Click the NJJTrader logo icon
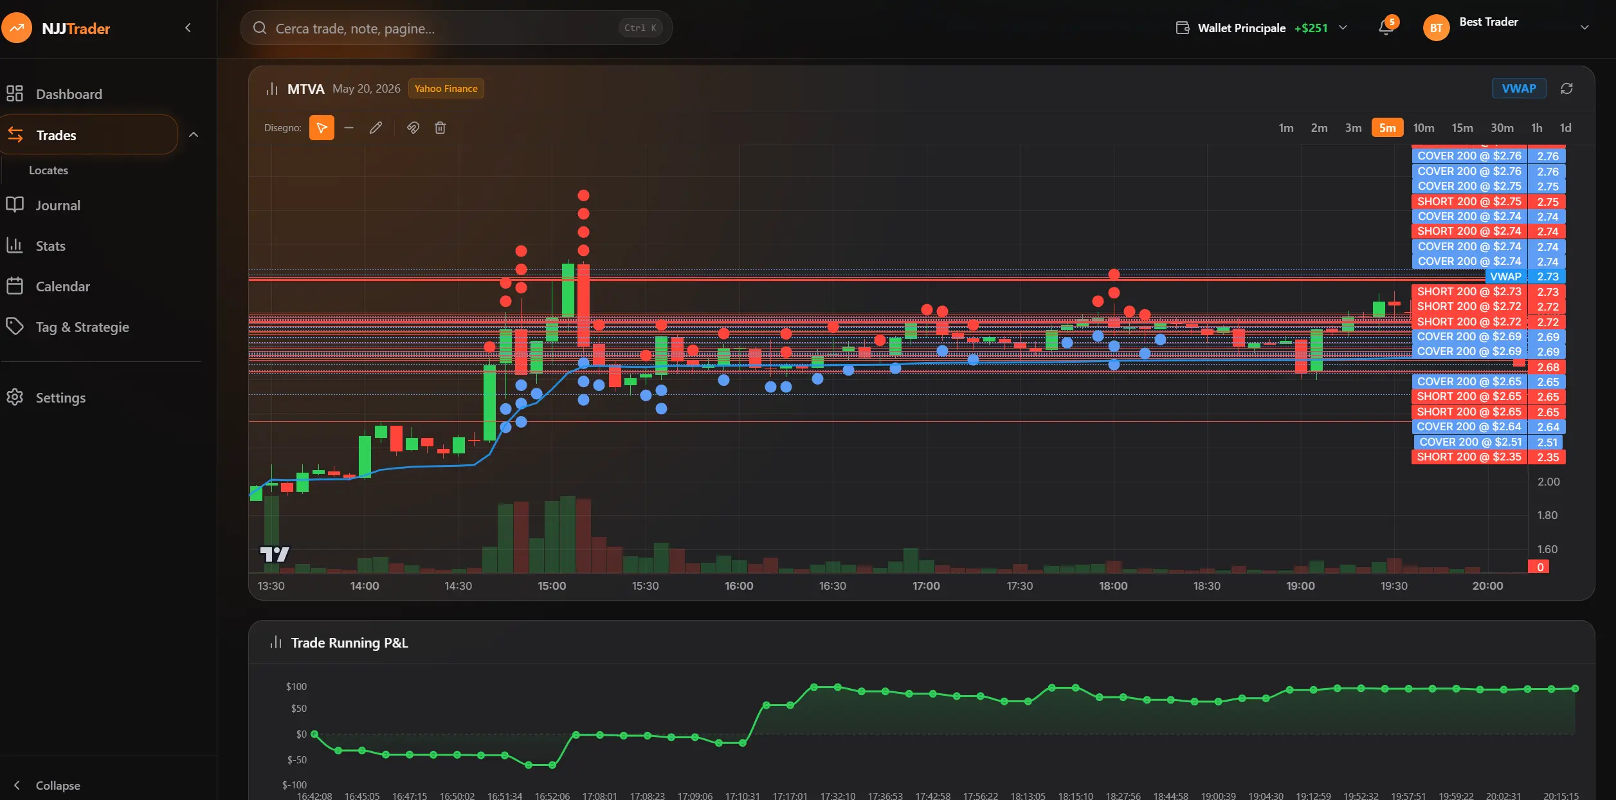Viewport: 1616px width, 800px height. point(17,28)
